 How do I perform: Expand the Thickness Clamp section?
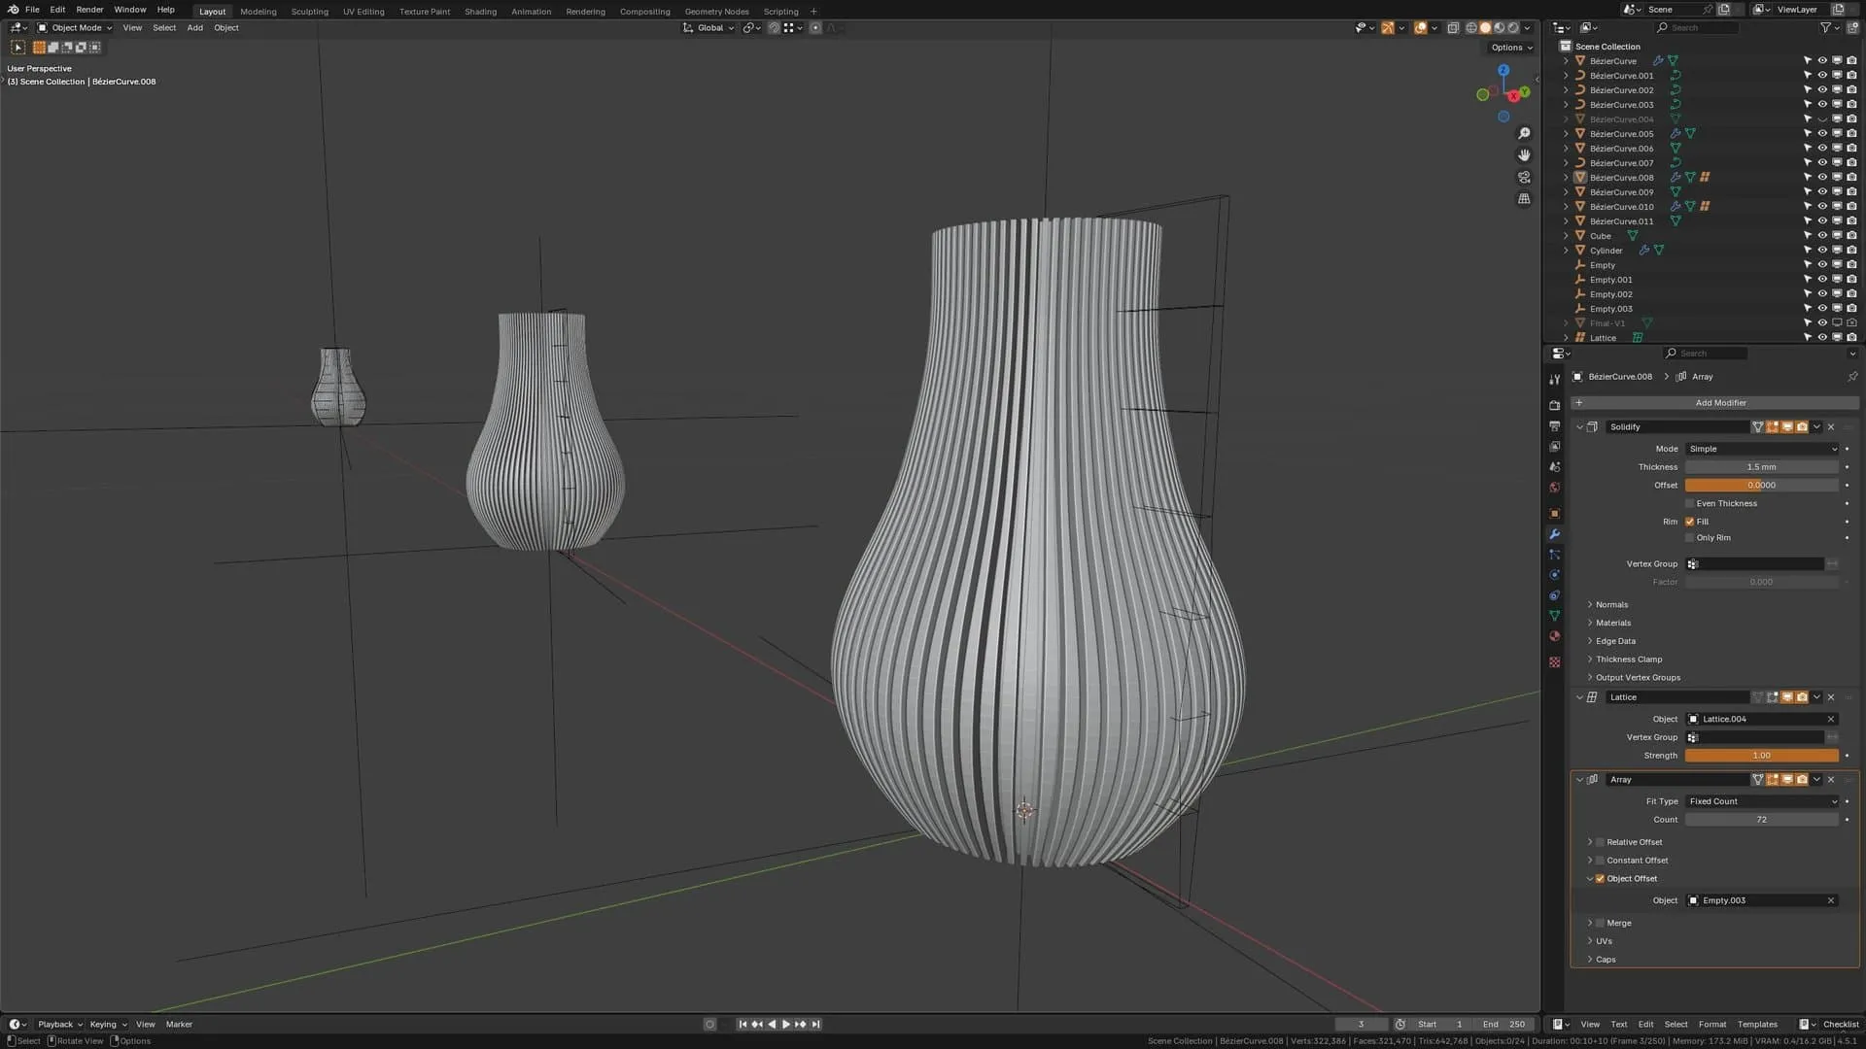pyautogui.click(x=1628, y=660)
